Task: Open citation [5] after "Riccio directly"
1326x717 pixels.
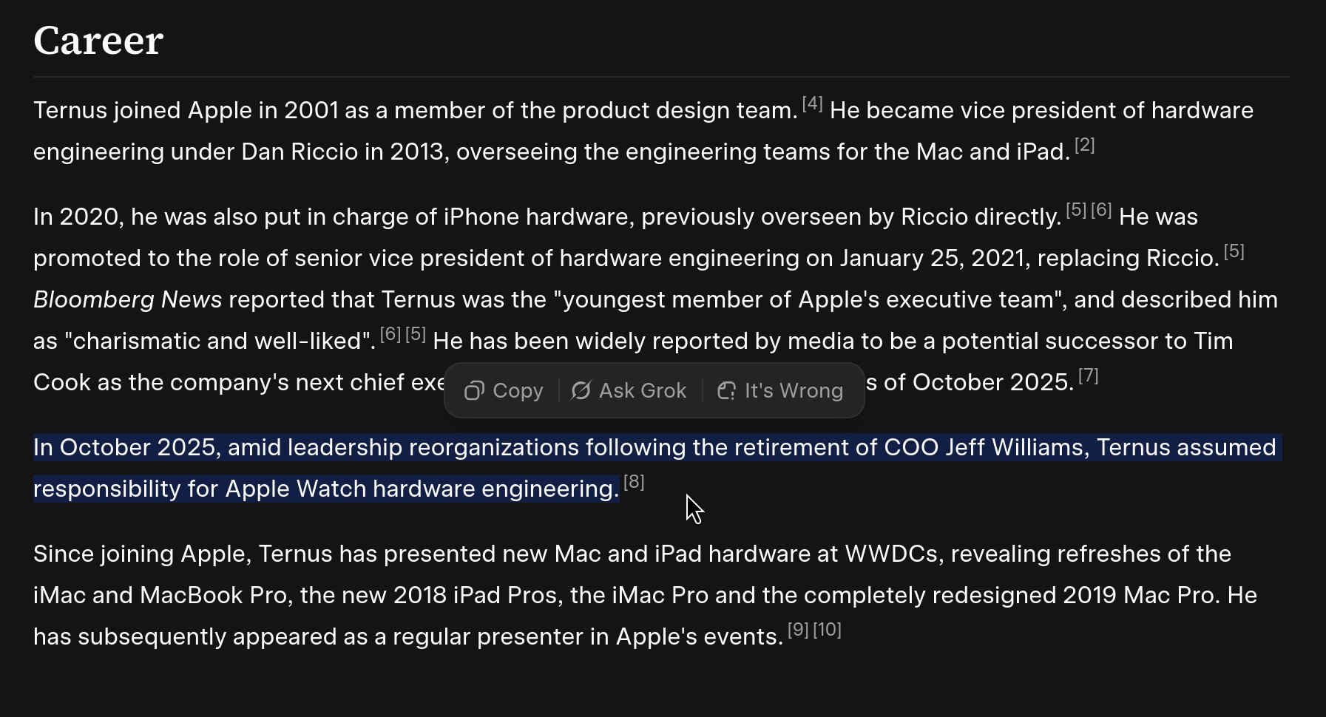Action: pos(1076,211)
